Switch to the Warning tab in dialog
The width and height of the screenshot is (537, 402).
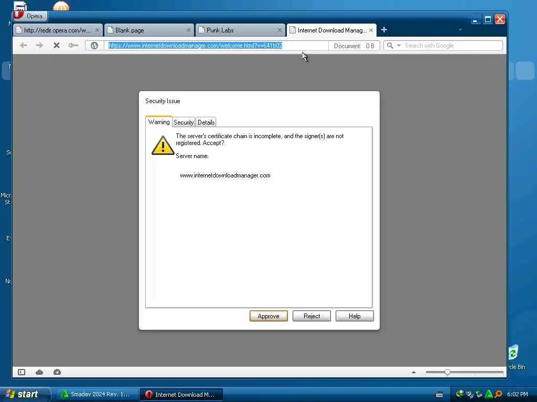coord(158,121)
